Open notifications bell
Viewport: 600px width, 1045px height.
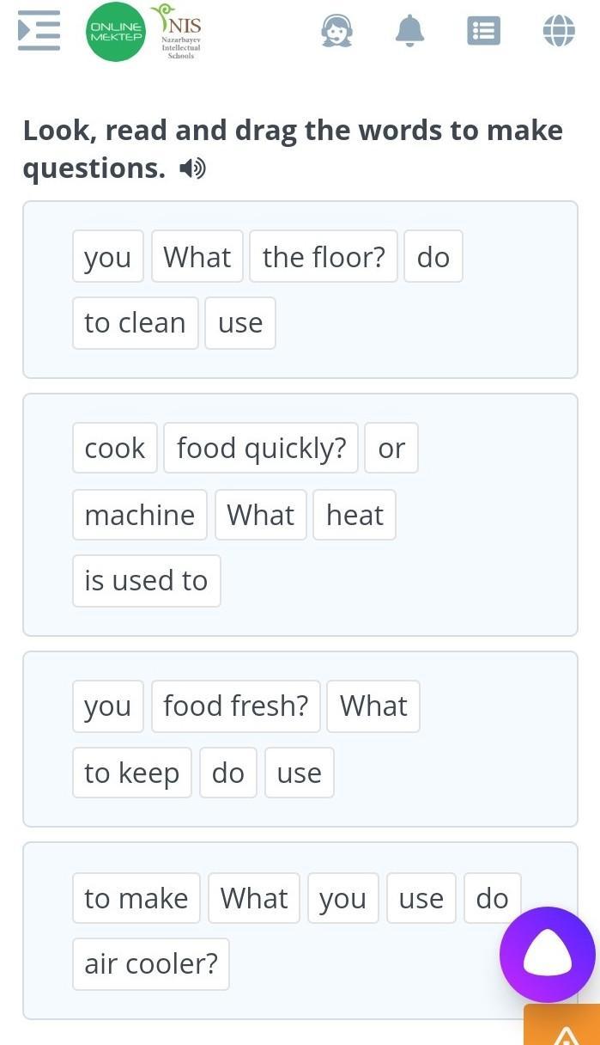click(x=409, y=32)
